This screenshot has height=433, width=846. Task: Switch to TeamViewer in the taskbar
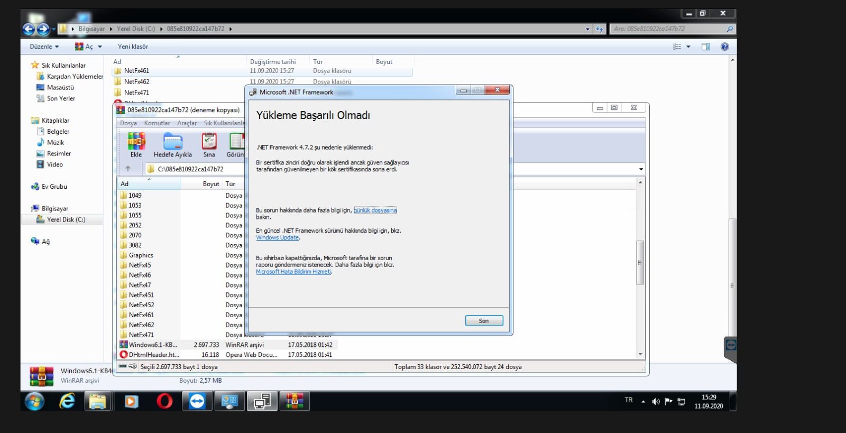click(197, 402)
